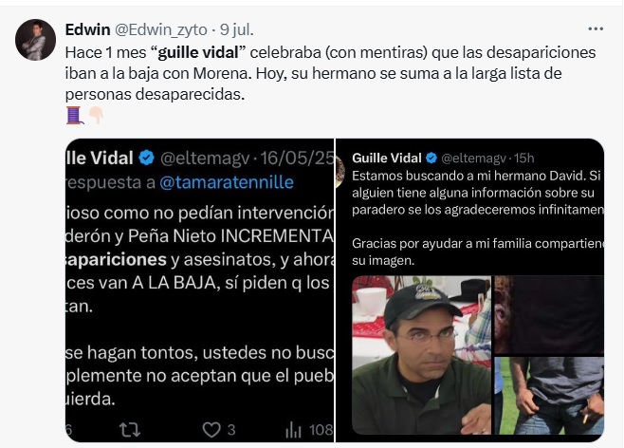Screen dimensions: 624x448
Task: Open the @eltemagv handle in the left screenshot
Action: tap(205, 159)
